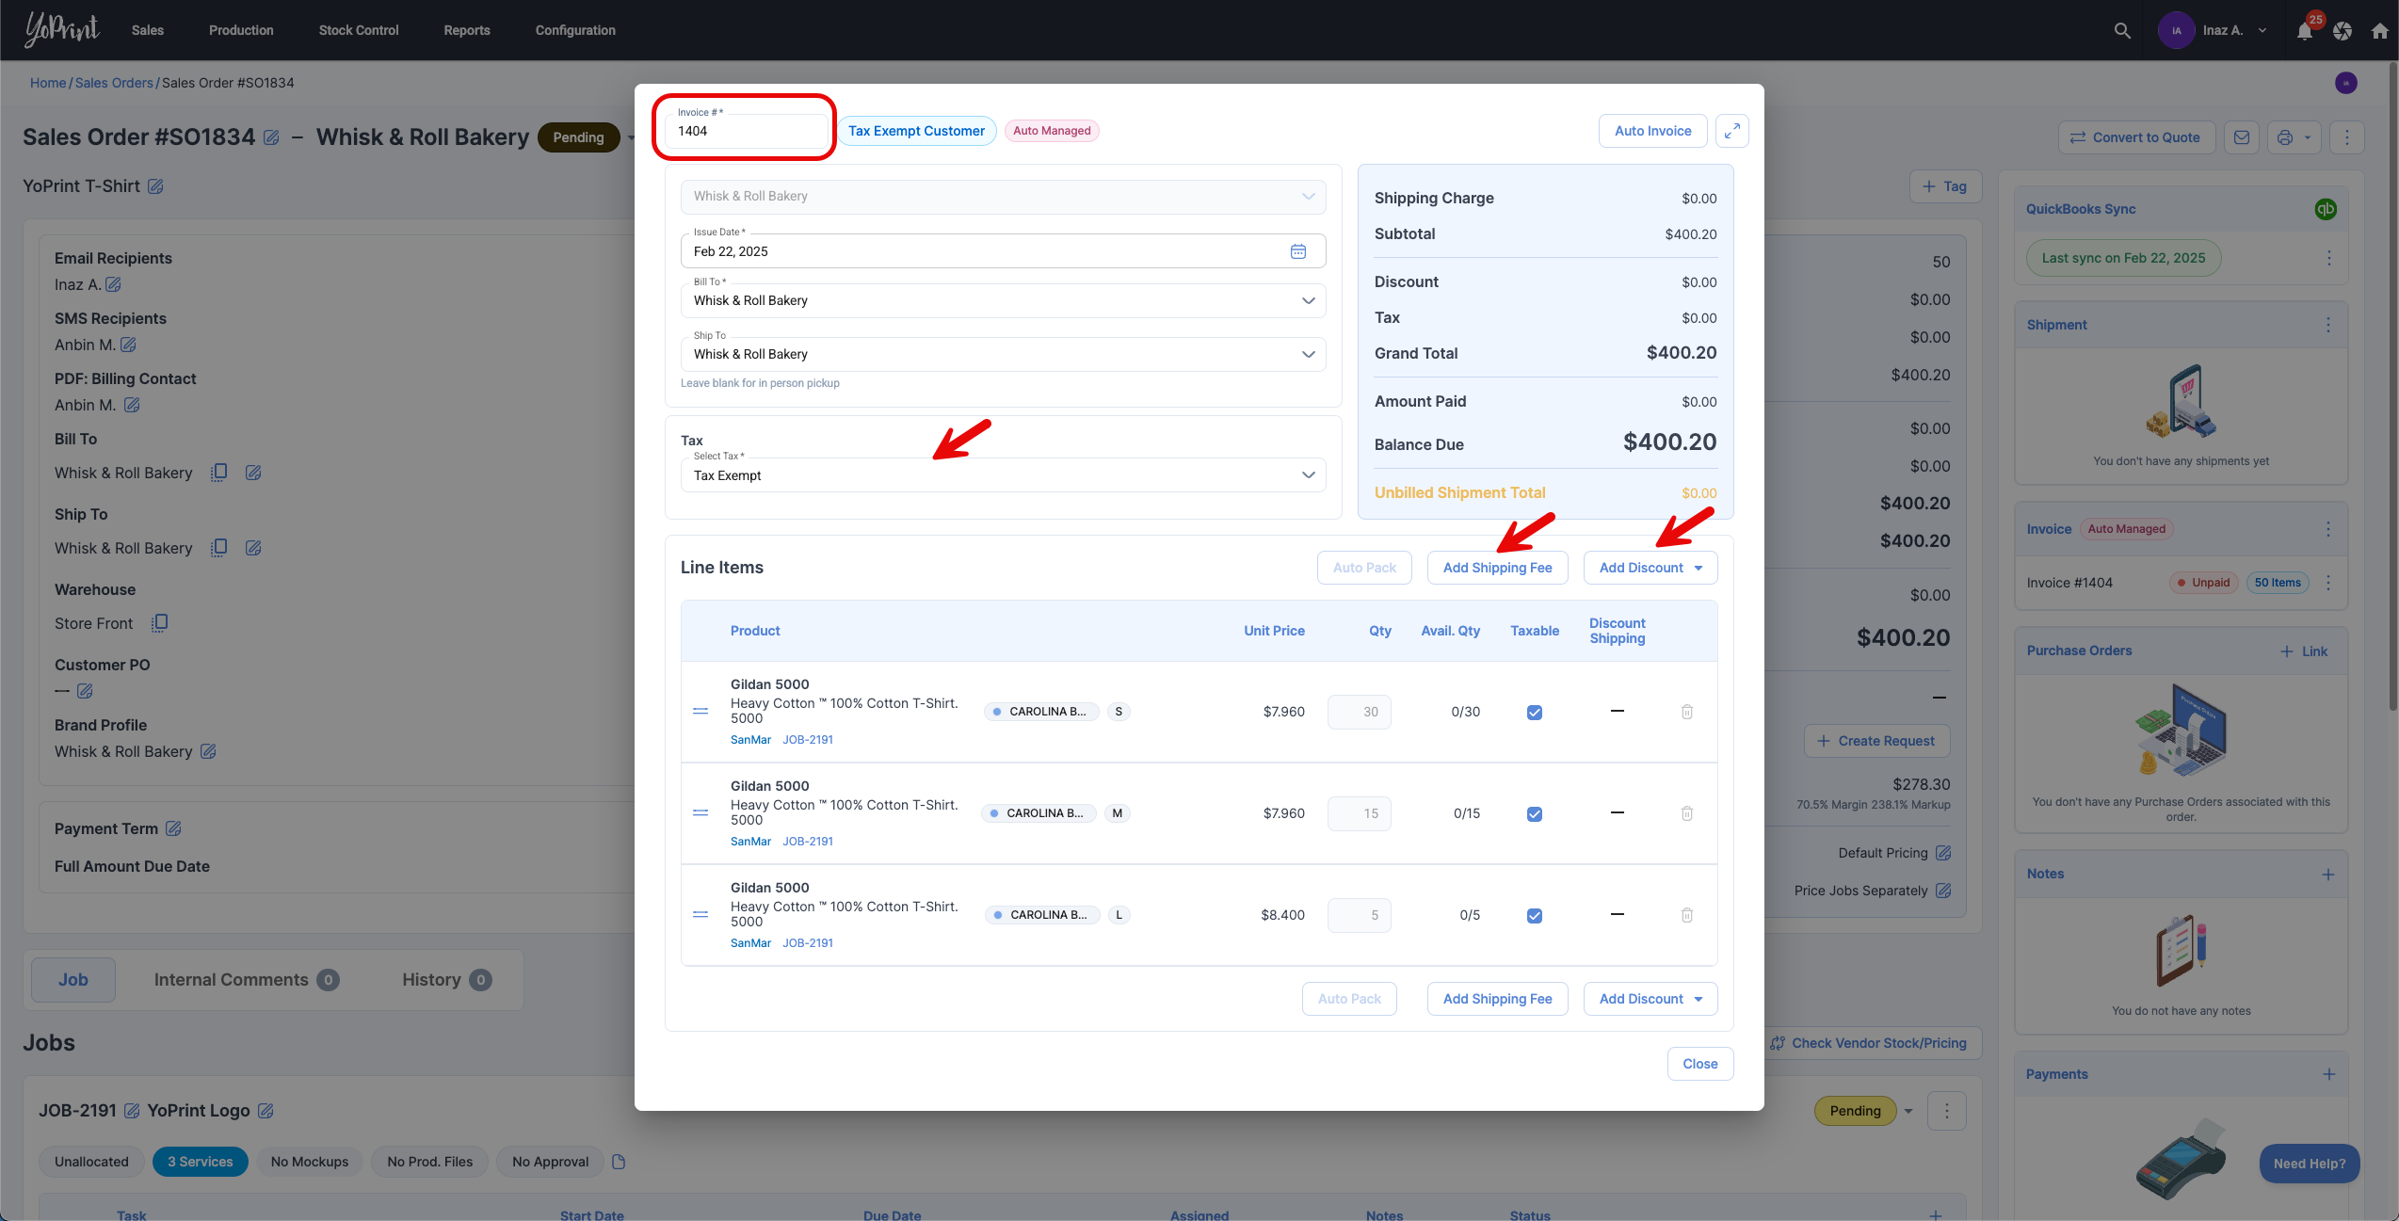Click the home icon in top bar
Viewport: 2399px width, 1221px height.
click(2380, 31)
